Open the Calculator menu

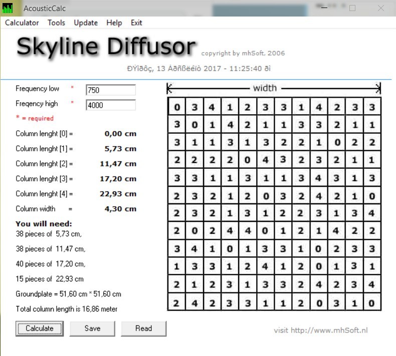click(x=22, y=23)
